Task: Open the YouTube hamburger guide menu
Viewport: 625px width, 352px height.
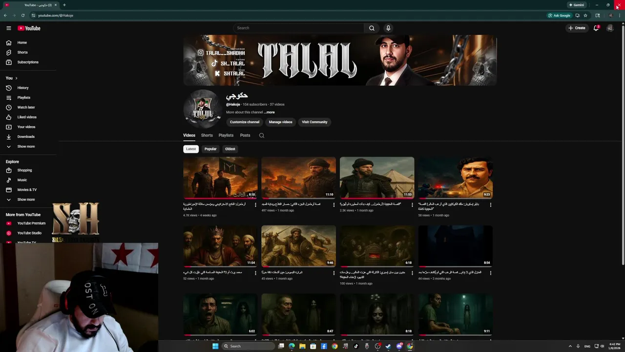Action: 8,28
